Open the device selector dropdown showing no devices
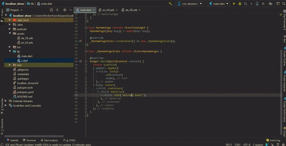This screenshot has height=146, width=286. (190, 4)
